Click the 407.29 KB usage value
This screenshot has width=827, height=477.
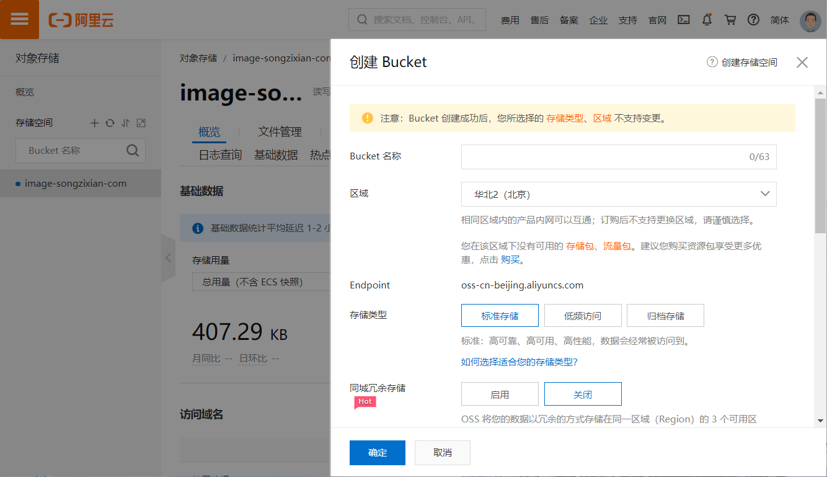point(240,332)
